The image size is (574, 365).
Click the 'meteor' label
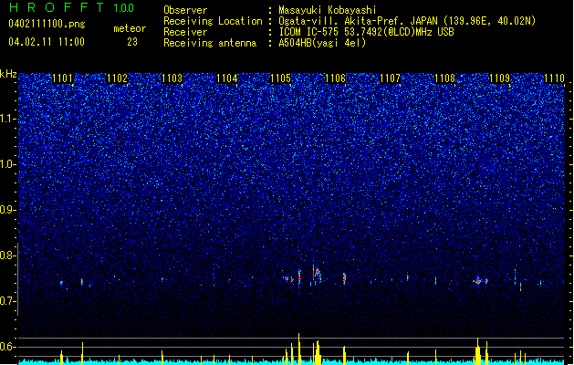(x=130, y=28)
